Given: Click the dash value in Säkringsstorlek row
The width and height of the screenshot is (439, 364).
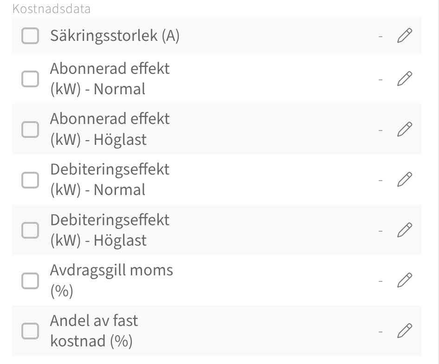Looking at the screenshot, I should click(x=381, y=36).
